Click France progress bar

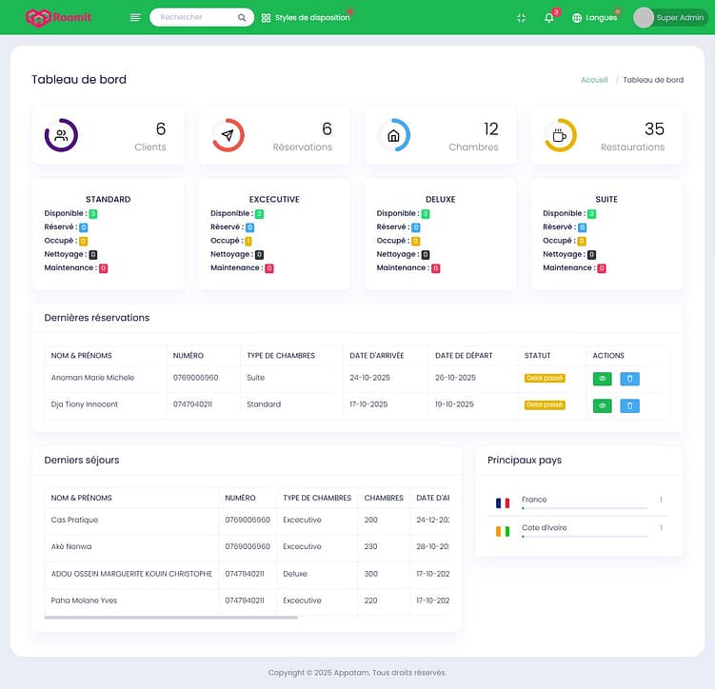pos(585,508)
